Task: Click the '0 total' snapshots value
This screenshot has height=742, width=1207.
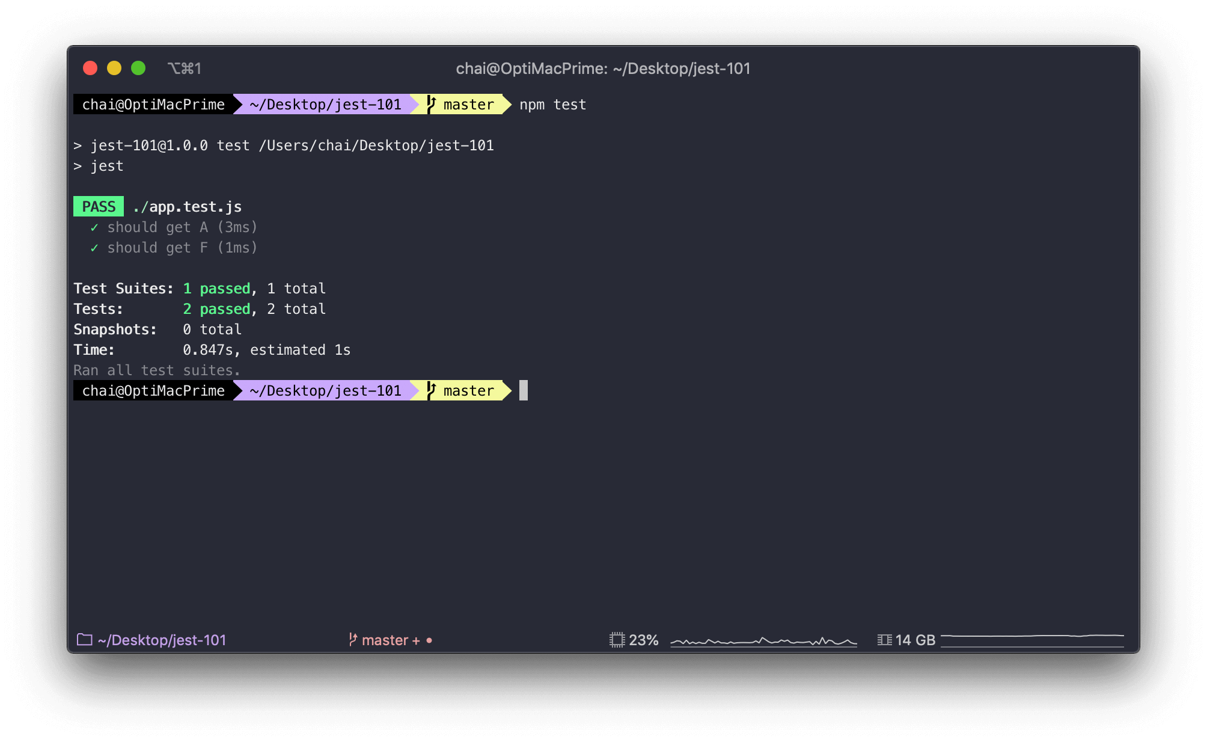Action: pos(212,330)
